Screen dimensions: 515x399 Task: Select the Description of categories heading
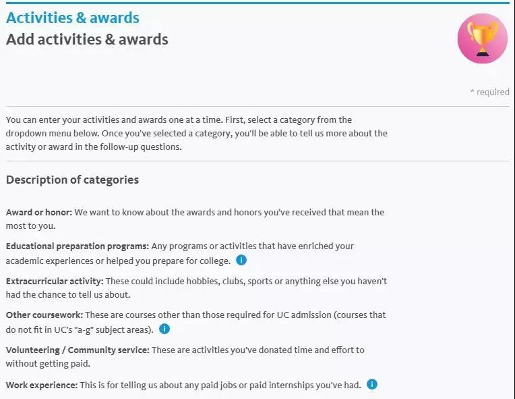point(72,180)
